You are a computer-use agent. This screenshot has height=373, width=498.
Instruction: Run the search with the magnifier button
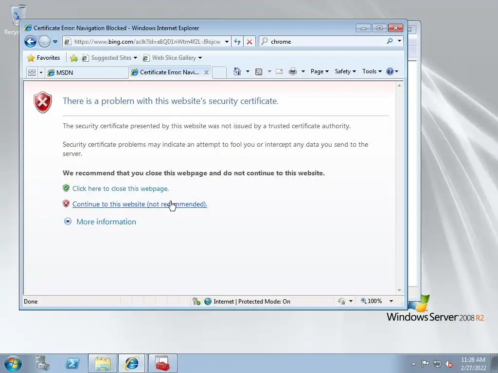pos(390,41)
